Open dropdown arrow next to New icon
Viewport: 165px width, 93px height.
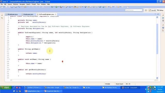pos(4,7)
